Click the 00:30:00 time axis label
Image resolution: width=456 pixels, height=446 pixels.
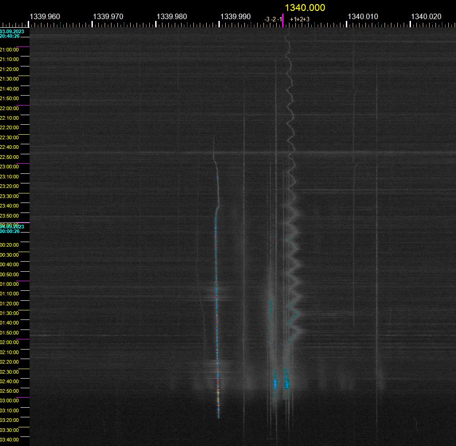pos(9,255)
